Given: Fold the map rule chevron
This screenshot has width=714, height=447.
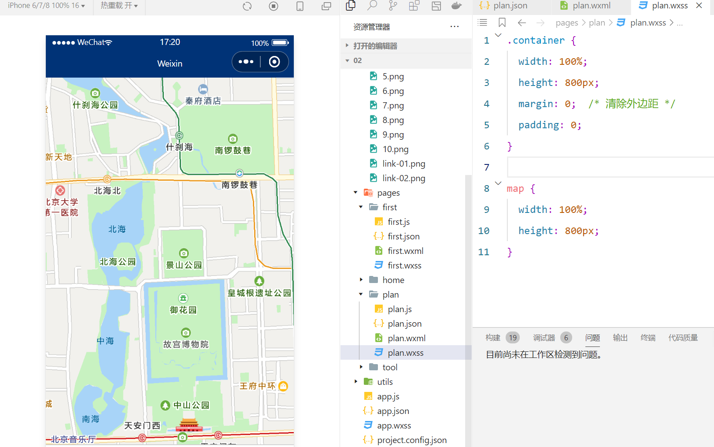Looking at the screenshot, I should click(x=498, y=183).
